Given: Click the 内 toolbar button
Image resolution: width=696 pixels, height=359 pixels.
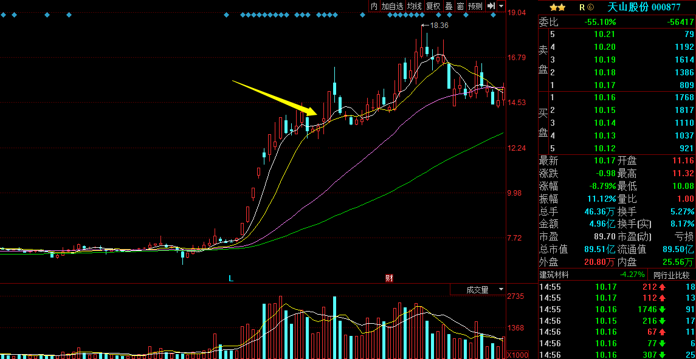Looking at the screenshot, I should tap(374, 6).
